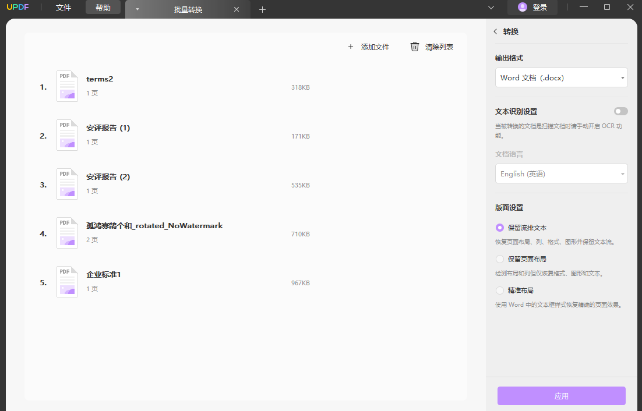The width and height of the screenshot is (642, 411).
Task: Select the 保留流排文本 radio button
Action: pos(499,227)
